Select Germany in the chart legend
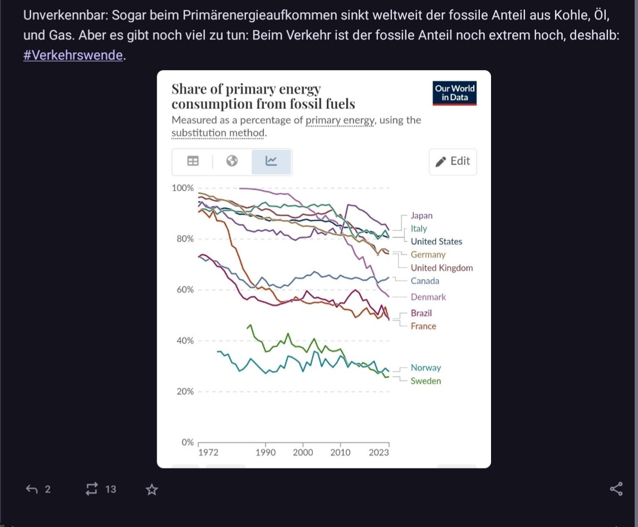Viewport: 638px width, 527px height. click(x=428, y=254)
